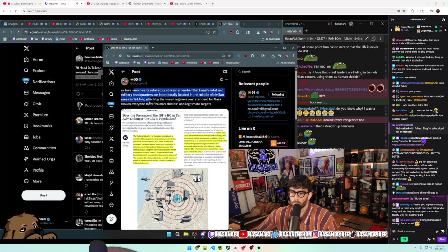
Task: Open downloads icon in front X window toolbar
Action: 273,56
